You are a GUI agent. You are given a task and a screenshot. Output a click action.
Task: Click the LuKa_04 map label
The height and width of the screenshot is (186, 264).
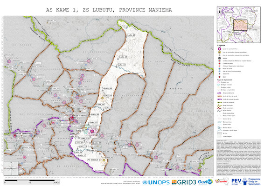click(x=79, y=143)
